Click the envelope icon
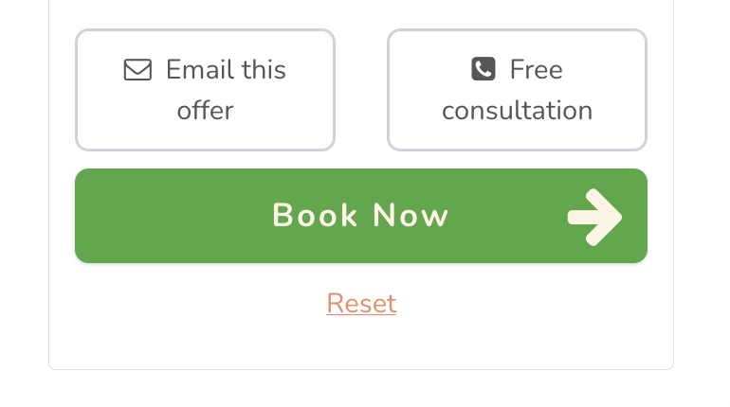Viewport: 730px width, 407px height. pos(137,70)
